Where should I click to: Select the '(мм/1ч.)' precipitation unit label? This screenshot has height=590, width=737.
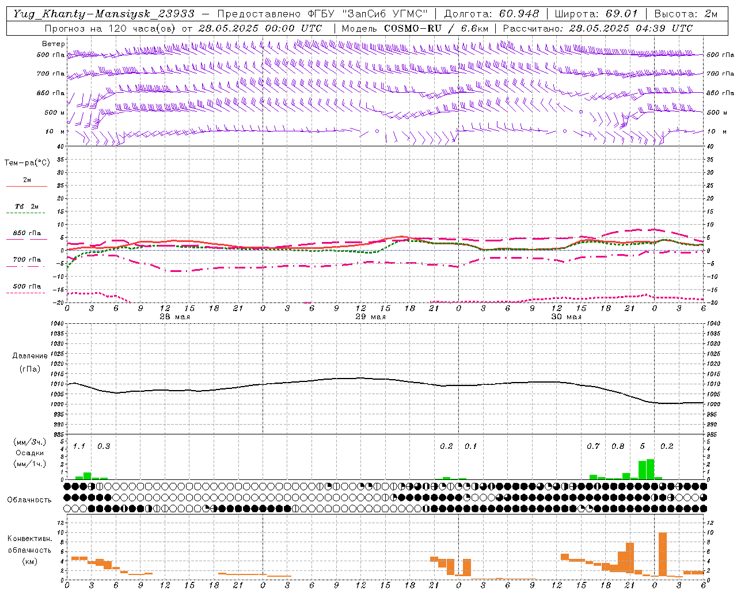coord(29,464)
